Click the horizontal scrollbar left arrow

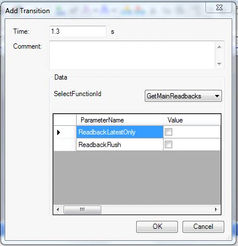[58, 209]
